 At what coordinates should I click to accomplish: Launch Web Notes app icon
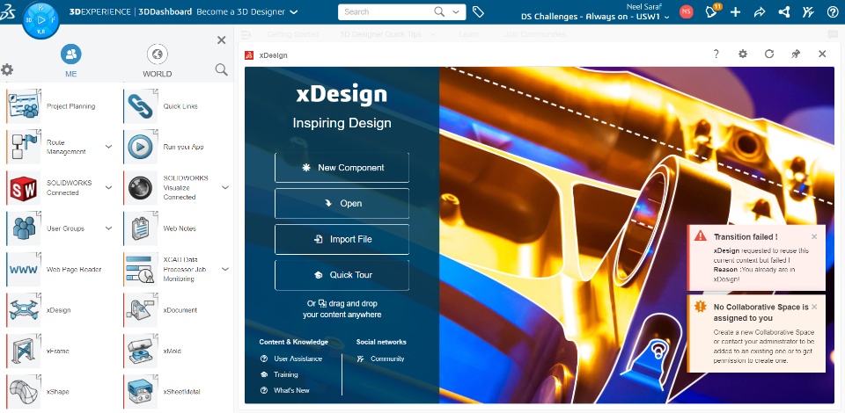[x=141, y=228]
